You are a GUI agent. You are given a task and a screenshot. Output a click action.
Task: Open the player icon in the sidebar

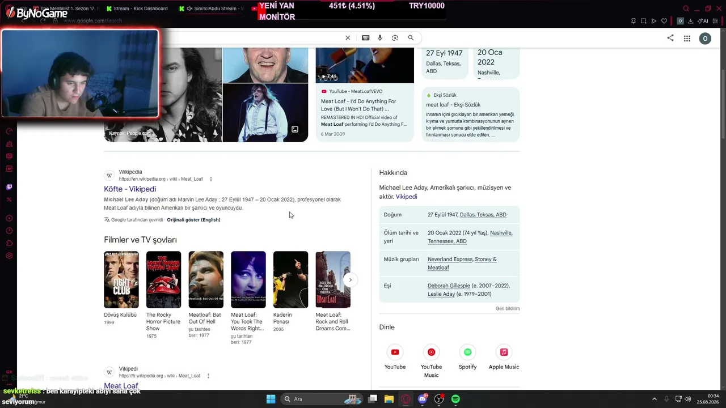coord(9,218)
